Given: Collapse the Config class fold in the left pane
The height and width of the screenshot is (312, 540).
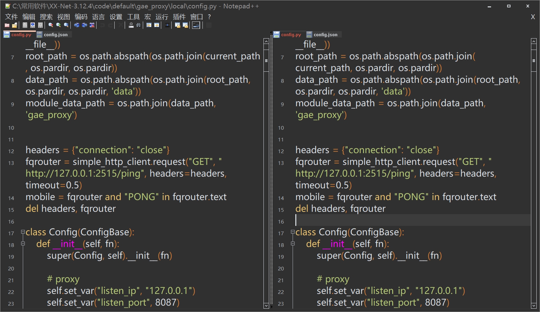Looking at the screenshot, I should [x=22, y=232].
